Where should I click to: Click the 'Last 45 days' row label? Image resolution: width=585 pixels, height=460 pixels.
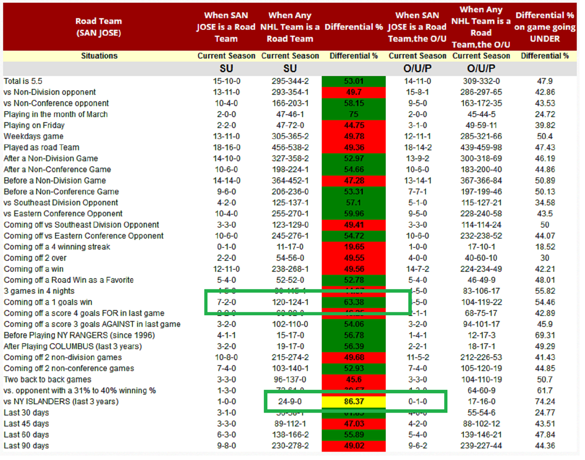coord(26,424)
